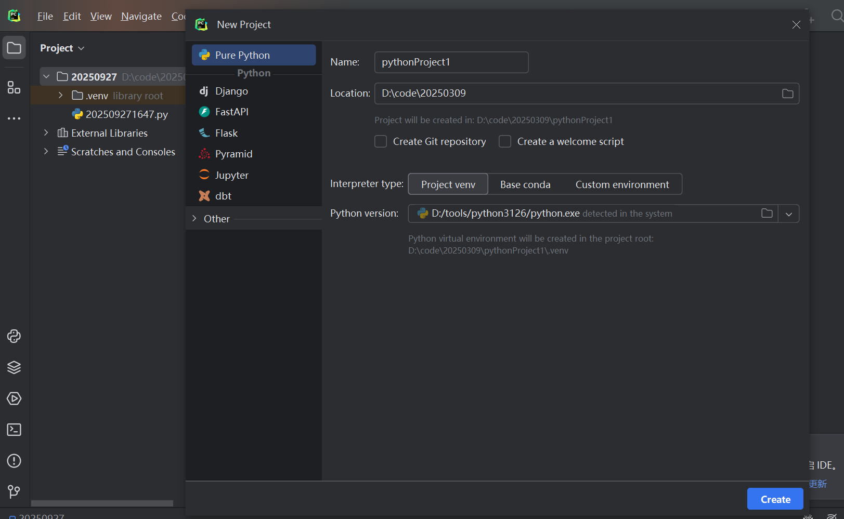Select Scratches and Consoles tree row
This screenshot has height=519, width=844.
pos(108,152)
